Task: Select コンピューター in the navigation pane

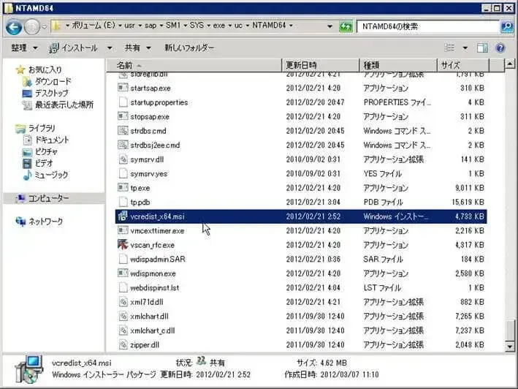Action: point(48,198)
